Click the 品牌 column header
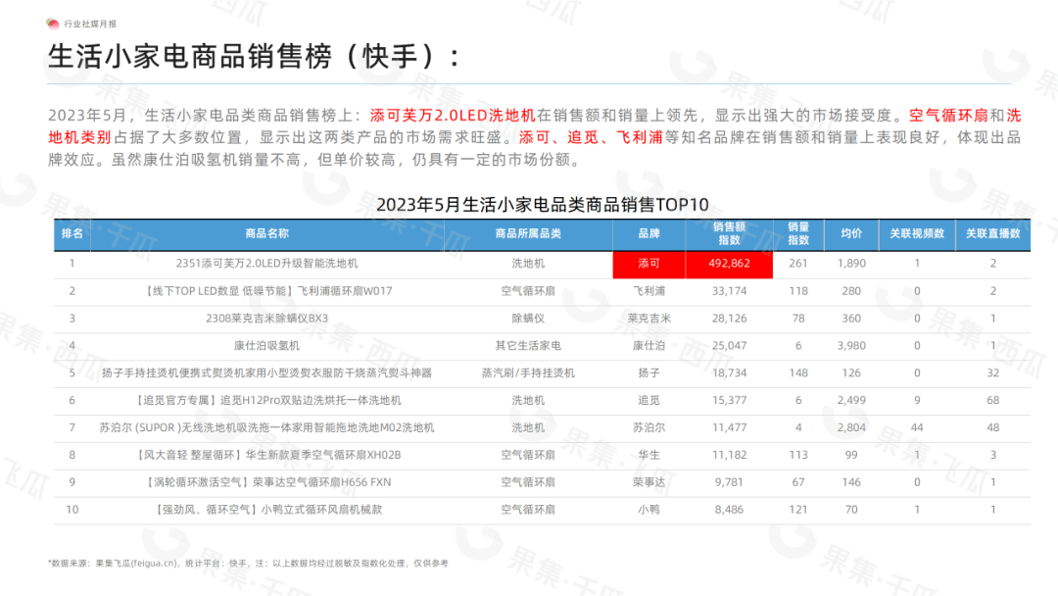Image resolution: width=1058 pixels, height=596 pixels. click(x=649, y=233)
